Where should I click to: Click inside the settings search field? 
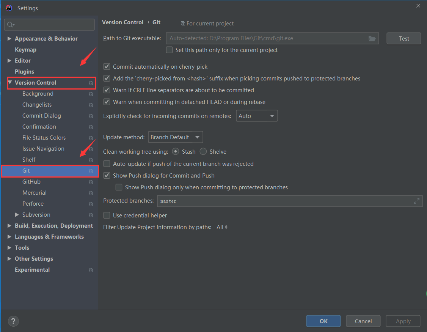click(49, 25)
